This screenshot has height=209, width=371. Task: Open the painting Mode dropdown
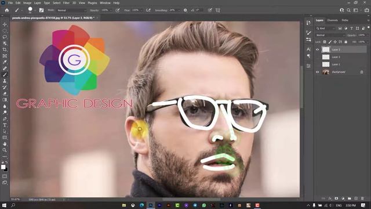click(72, 10)
